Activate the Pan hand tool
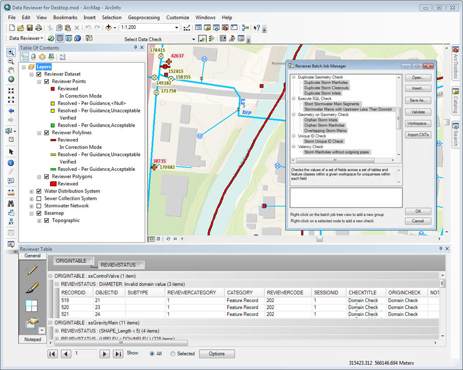Viewport: 463px width, 370px height. tap(11, 71)
